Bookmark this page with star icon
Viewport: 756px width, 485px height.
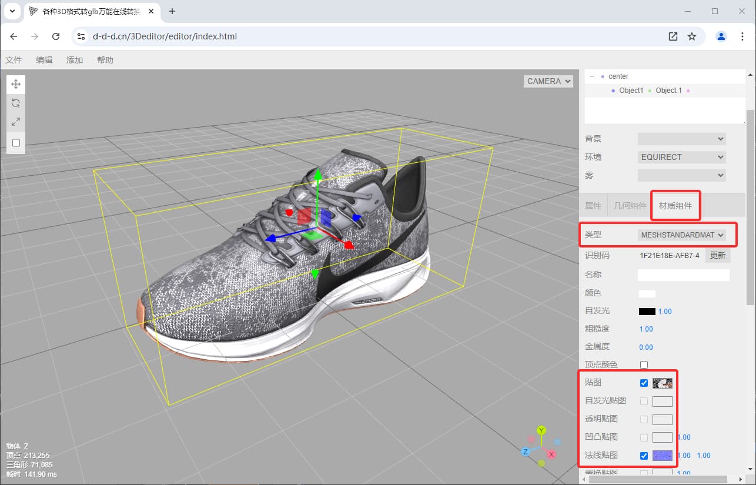point(692,36)
